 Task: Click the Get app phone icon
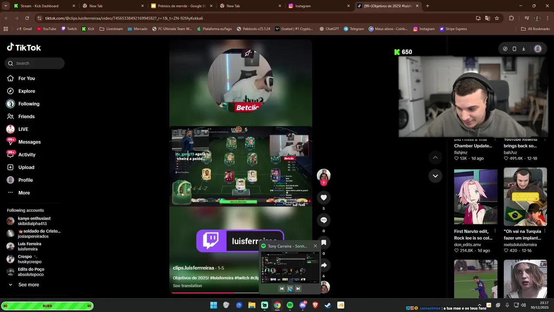[514, 49]
